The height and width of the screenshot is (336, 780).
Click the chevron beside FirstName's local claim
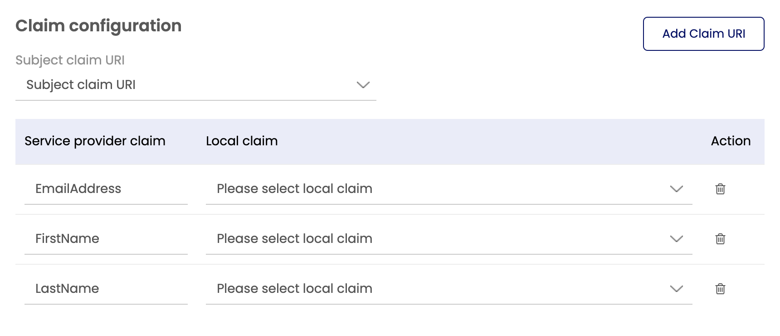coord(676,239)
